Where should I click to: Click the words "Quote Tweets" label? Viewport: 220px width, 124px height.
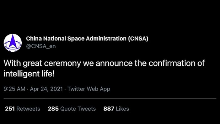[78, 109]
